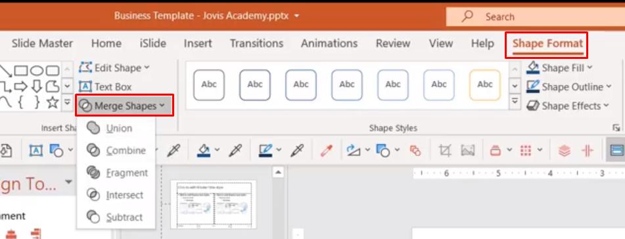Viewport: 625px width, 239px height.
Task: Click the red align objects icon
Action: coord(496,151)
